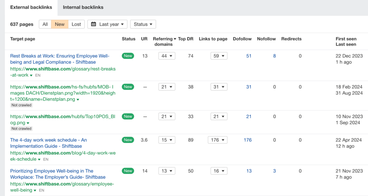Switch to the External backlinks tab
This screenshot has width=368, height=196.
[31, 7]
